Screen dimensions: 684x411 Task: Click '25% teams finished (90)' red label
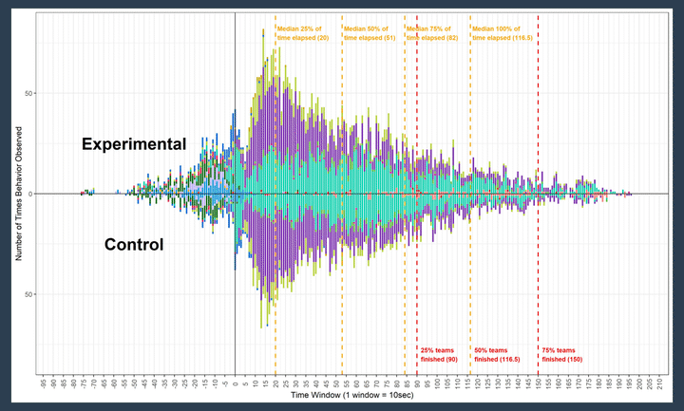[x=439, y=355]
